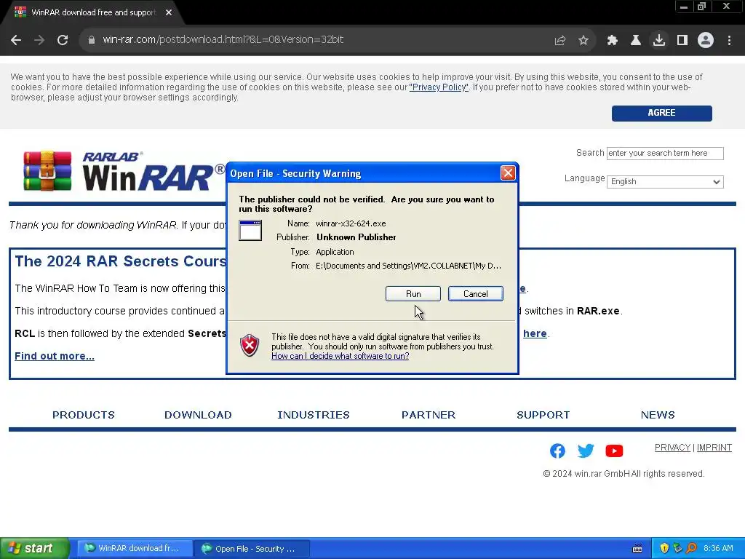Click Run in the Security Warning dialog
Screen dimensions: 745x559
point(413,294)
